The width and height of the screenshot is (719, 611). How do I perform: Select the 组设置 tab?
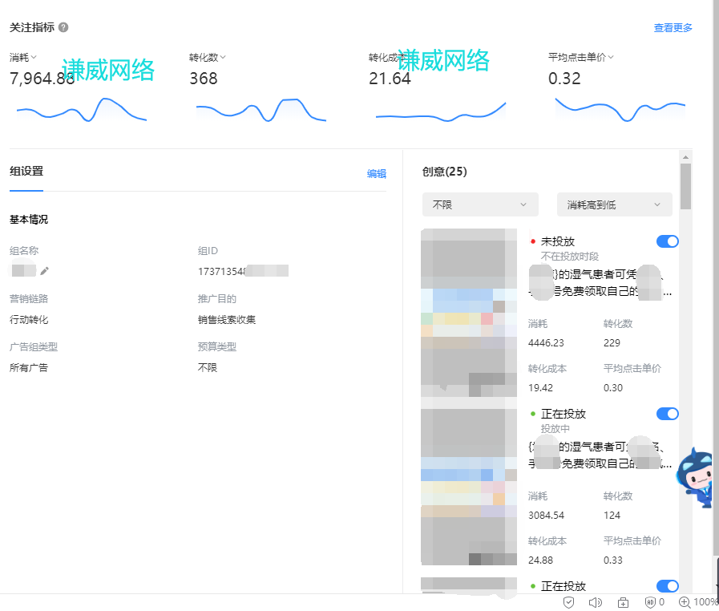26,171
